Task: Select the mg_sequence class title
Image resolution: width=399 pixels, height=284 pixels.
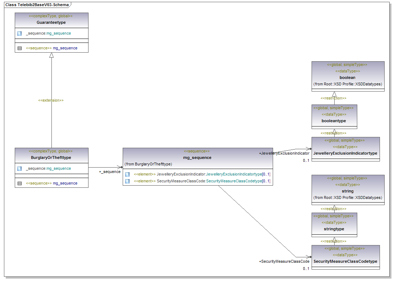Action: coord(197,157)
